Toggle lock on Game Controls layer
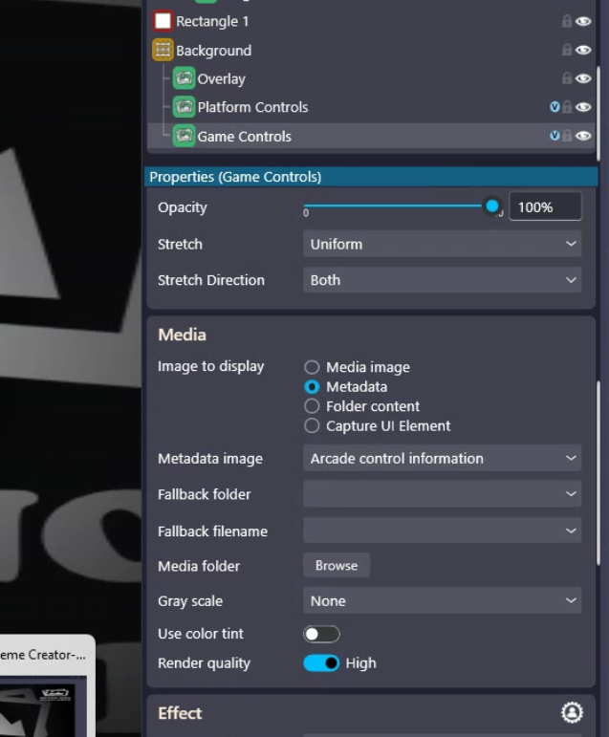The width and height of the screenshot is (609, 737). pyautogui.click(x=567, y=136)
